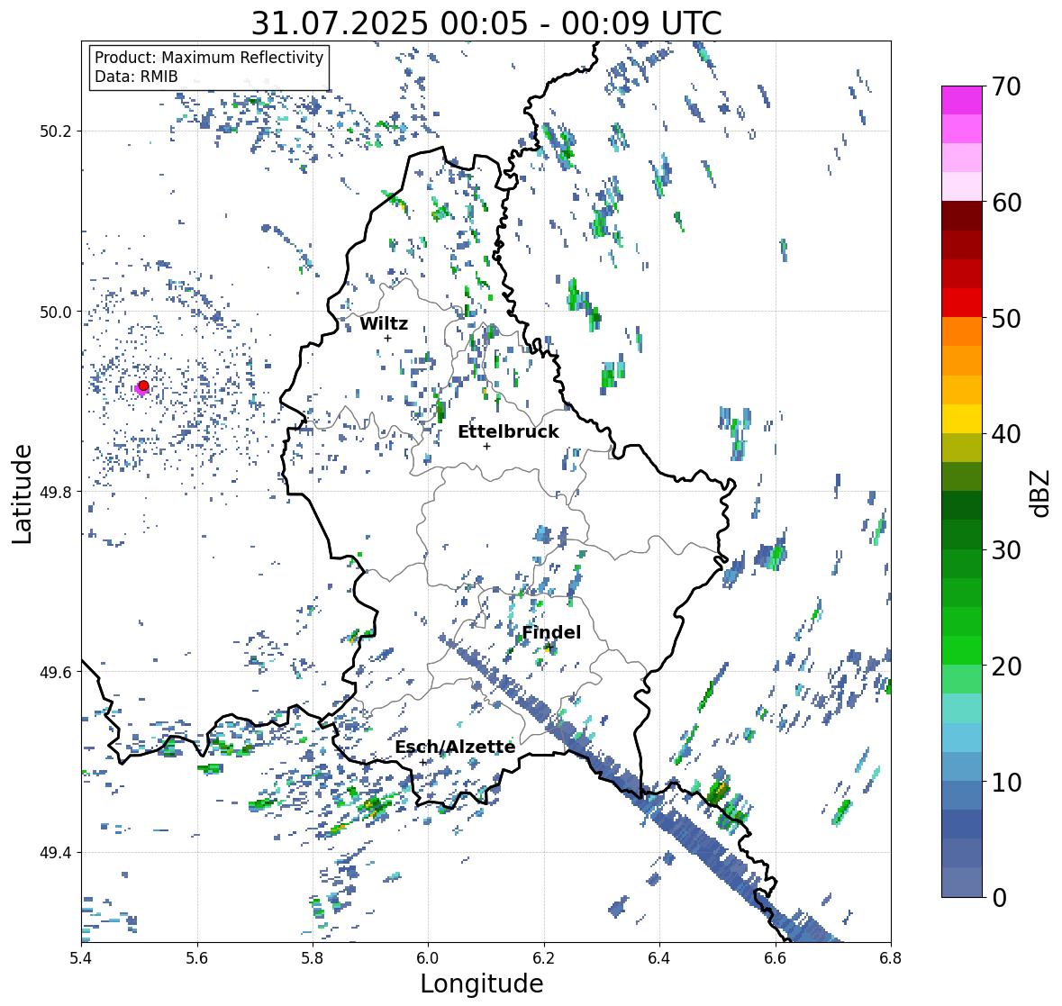Click the bright red colorbar segment above 50

(962, 303)
